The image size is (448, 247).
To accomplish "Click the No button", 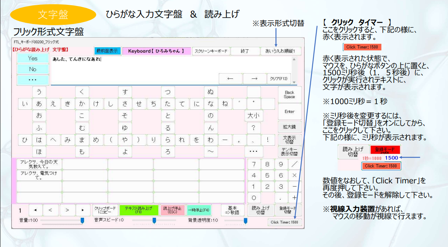I will 32,69.
